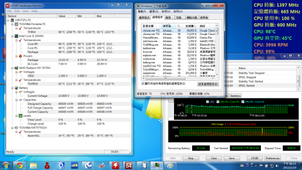Open Chrome from the taskbar
Image resolution: width=302 pixels, height=170 pixels.
(x=19, y=166)
